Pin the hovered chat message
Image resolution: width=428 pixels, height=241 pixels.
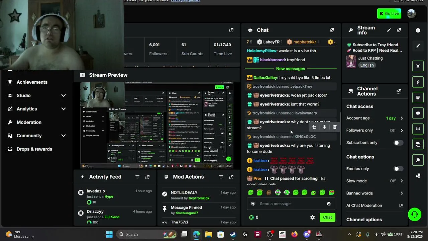[x=324, y=127]
